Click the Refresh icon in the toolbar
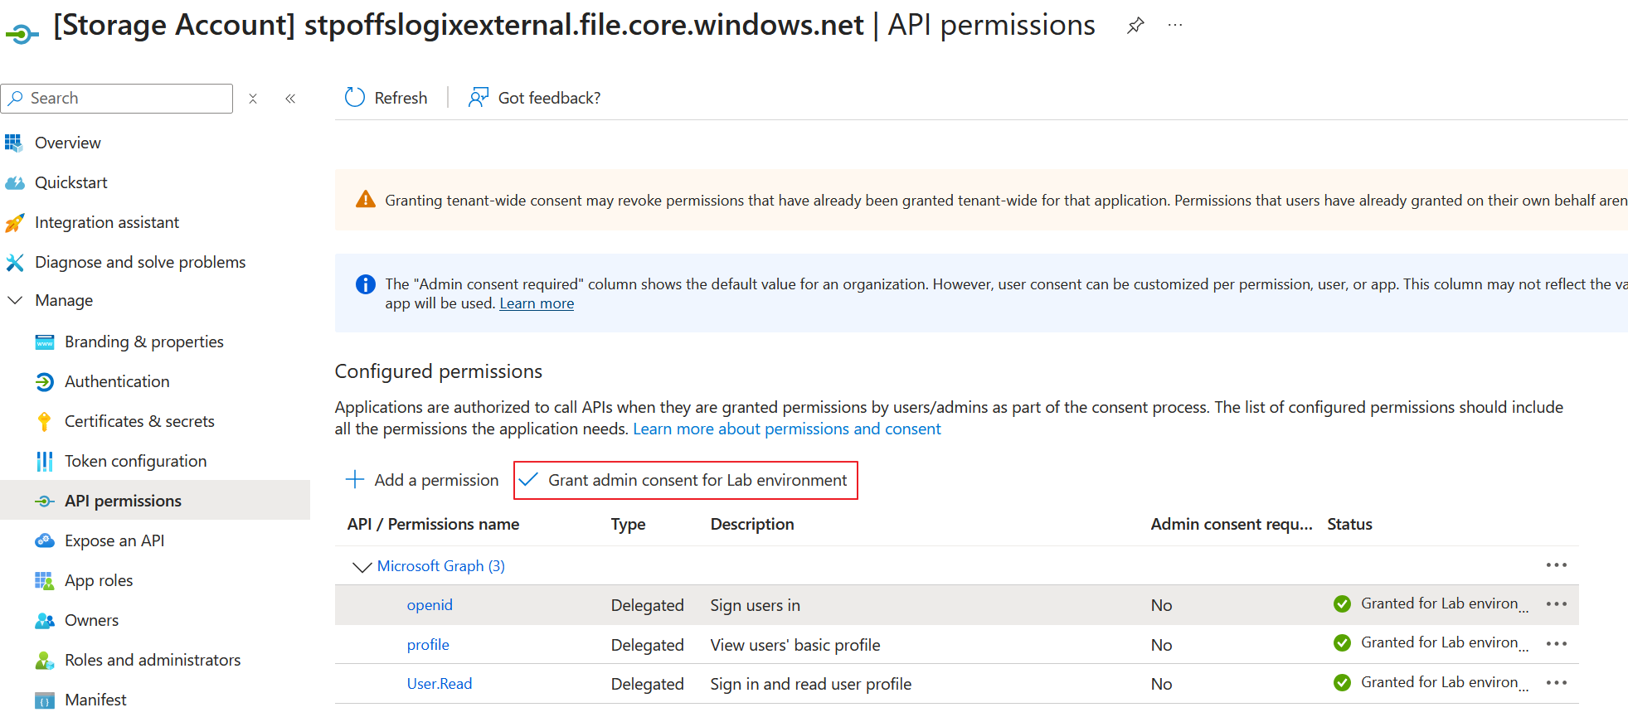The height and width of the screenshot is (722, 1628). 355,98
